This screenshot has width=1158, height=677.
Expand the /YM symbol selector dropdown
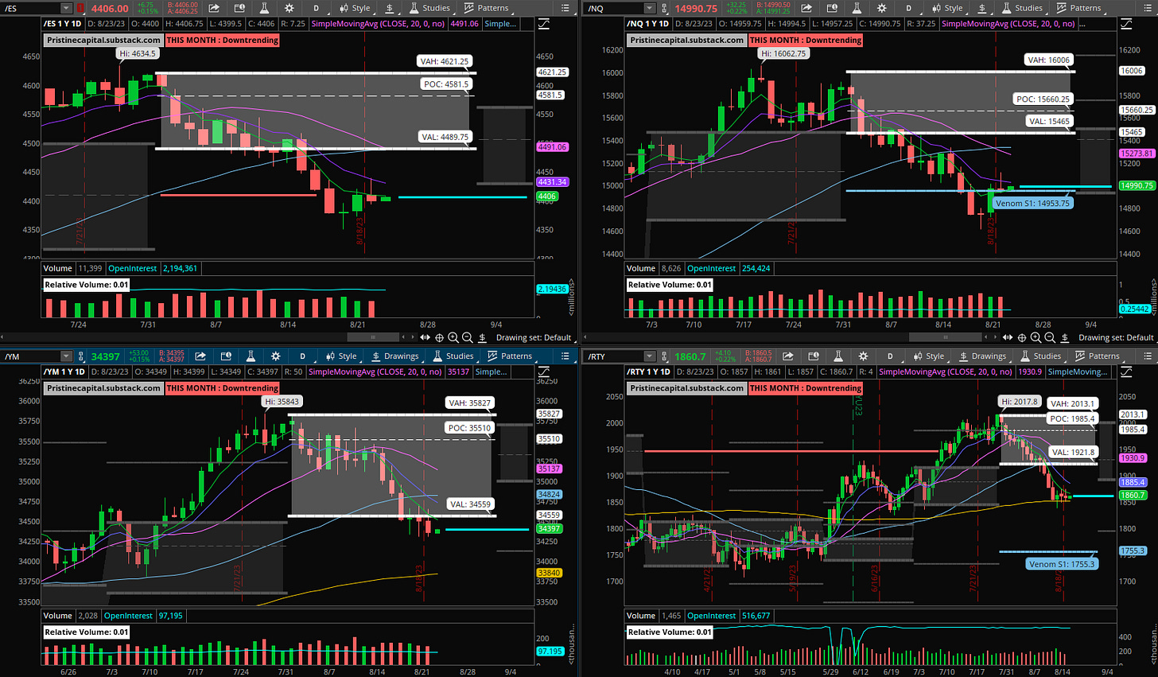coord(65,356)
